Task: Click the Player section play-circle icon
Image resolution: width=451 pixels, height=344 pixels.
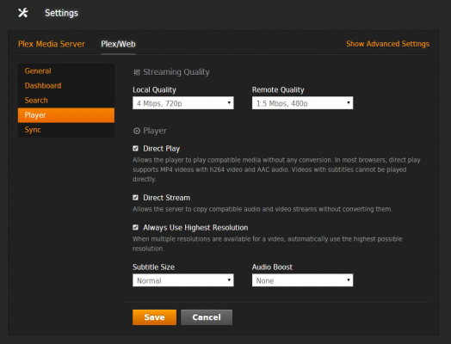Action: [x=137, y=131]
